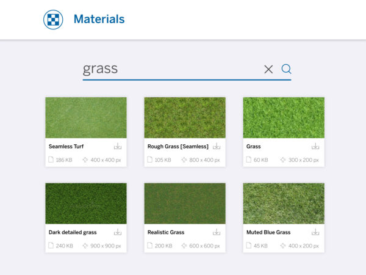The height and width of the screenshot is (275, 366).
Task: Select the bright green Grass thumbnail
Action: click(284, 117)
